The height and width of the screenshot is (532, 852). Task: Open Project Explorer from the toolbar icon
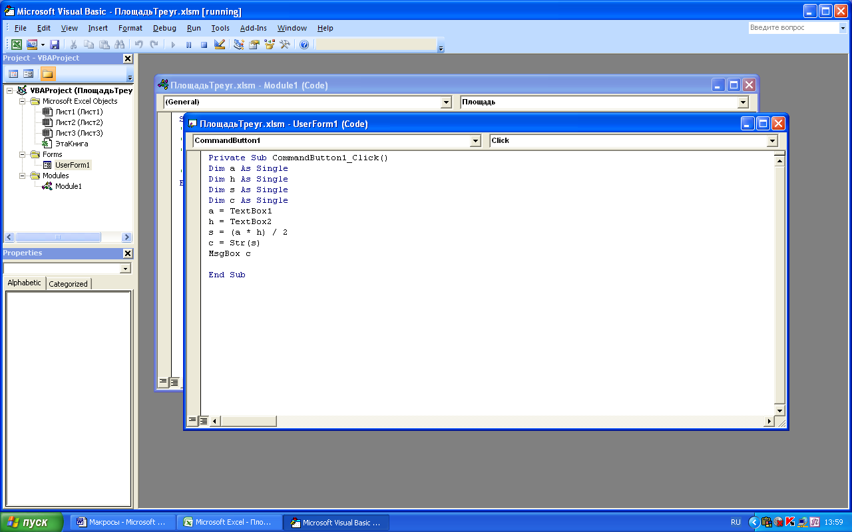[239, 45]
